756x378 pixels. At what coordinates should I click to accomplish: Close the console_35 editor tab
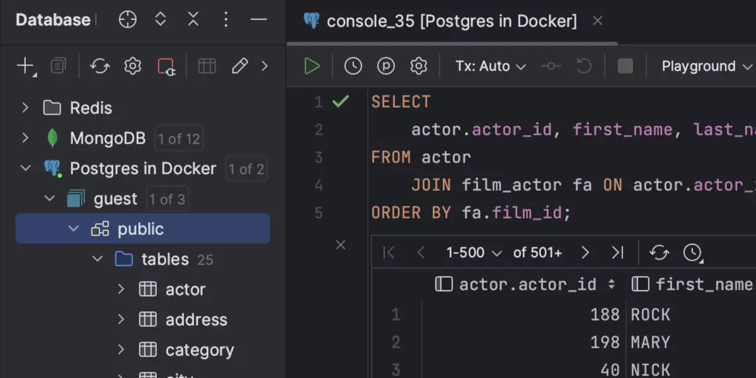tap(598, 21)
